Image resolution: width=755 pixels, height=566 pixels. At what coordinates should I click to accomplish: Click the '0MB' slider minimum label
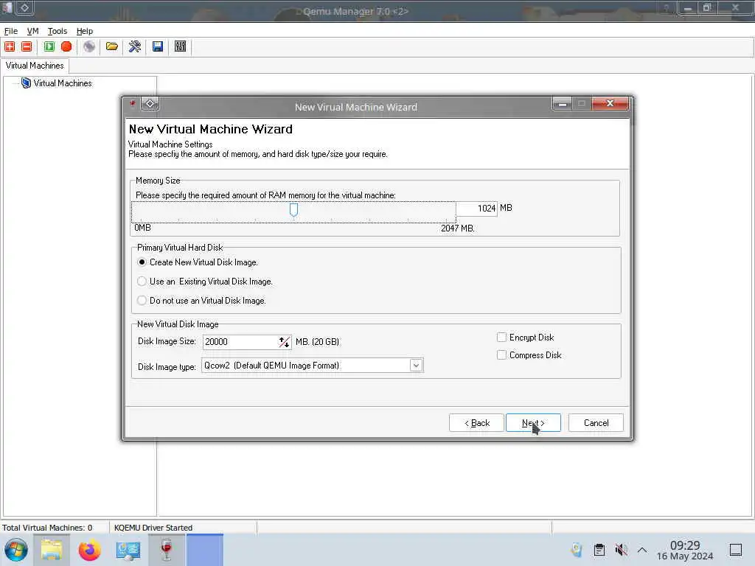tap(142, 228)
